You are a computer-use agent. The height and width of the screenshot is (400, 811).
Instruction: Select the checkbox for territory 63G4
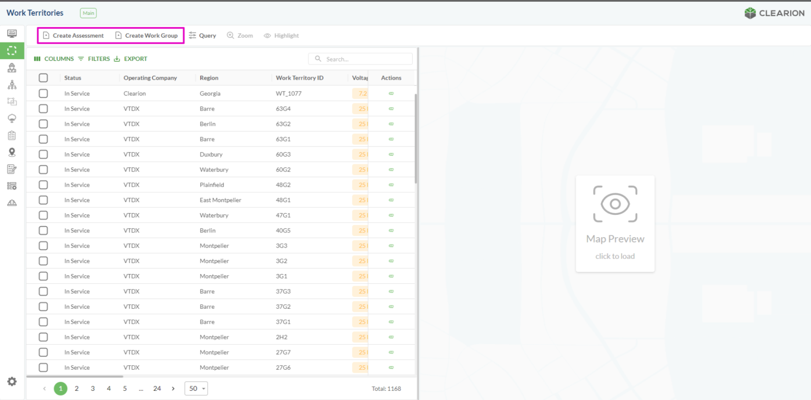point(43,109)
